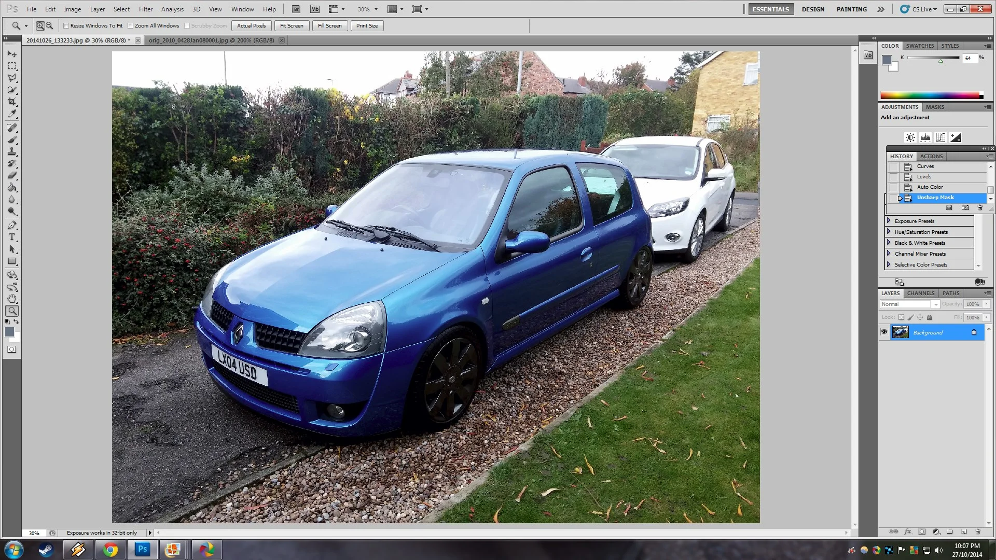Enable Resize Windows To Fit checkbox
This screenshot has width=996, height=560.
click(66, 26)
